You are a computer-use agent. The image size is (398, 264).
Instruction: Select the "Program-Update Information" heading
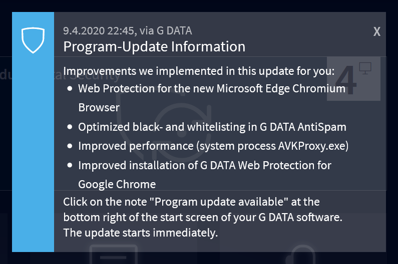point(154,47)
